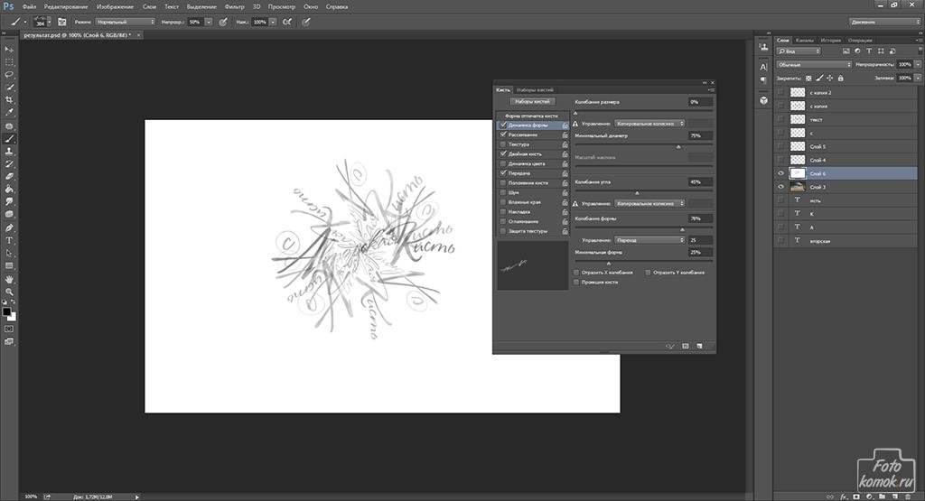Enable Динамика цвета checkbox
This screenshot has height=501, width=925.
coord(502,163)
